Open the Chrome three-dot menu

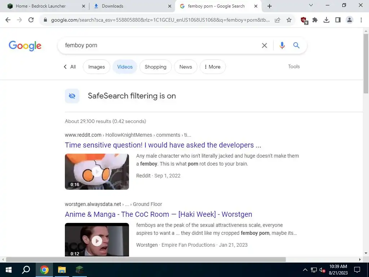click(361, 20)
